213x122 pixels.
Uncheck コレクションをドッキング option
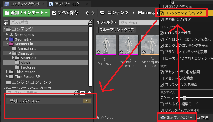(162, 13)
